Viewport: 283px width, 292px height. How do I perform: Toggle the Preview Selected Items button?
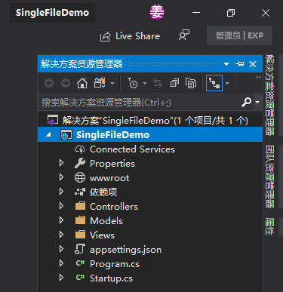coord(214,83)
